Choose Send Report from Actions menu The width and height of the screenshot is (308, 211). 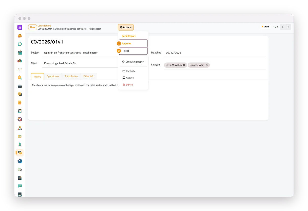point(129,36)
